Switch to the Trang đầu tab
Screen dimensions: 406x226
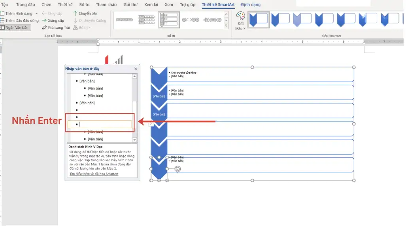[25, 5]
